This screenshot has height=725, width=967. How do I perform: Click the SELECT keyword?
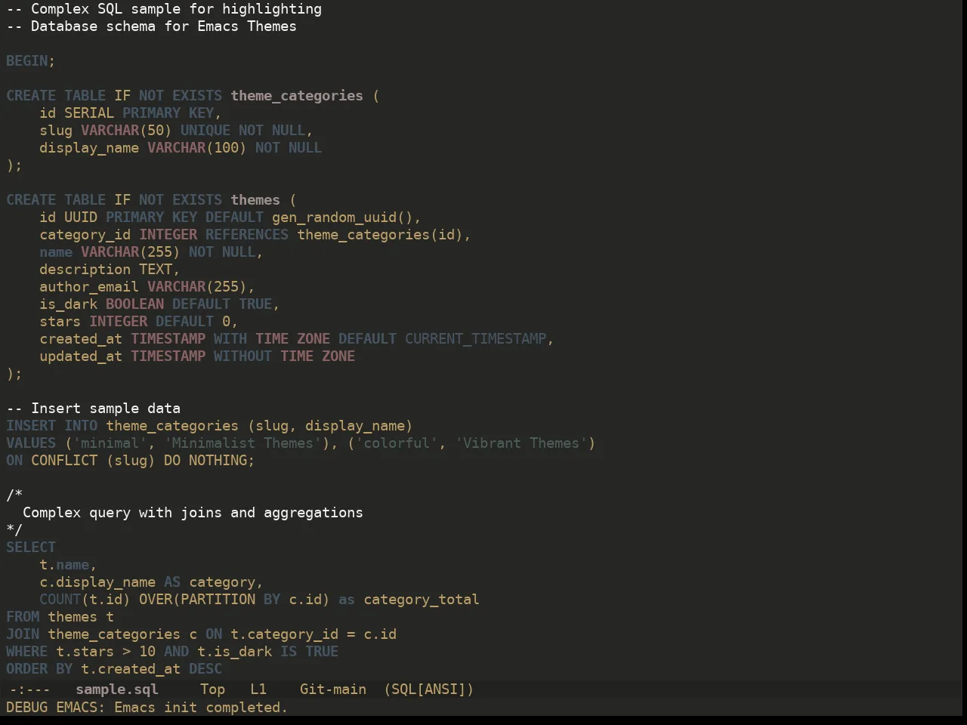click(31, 547)
